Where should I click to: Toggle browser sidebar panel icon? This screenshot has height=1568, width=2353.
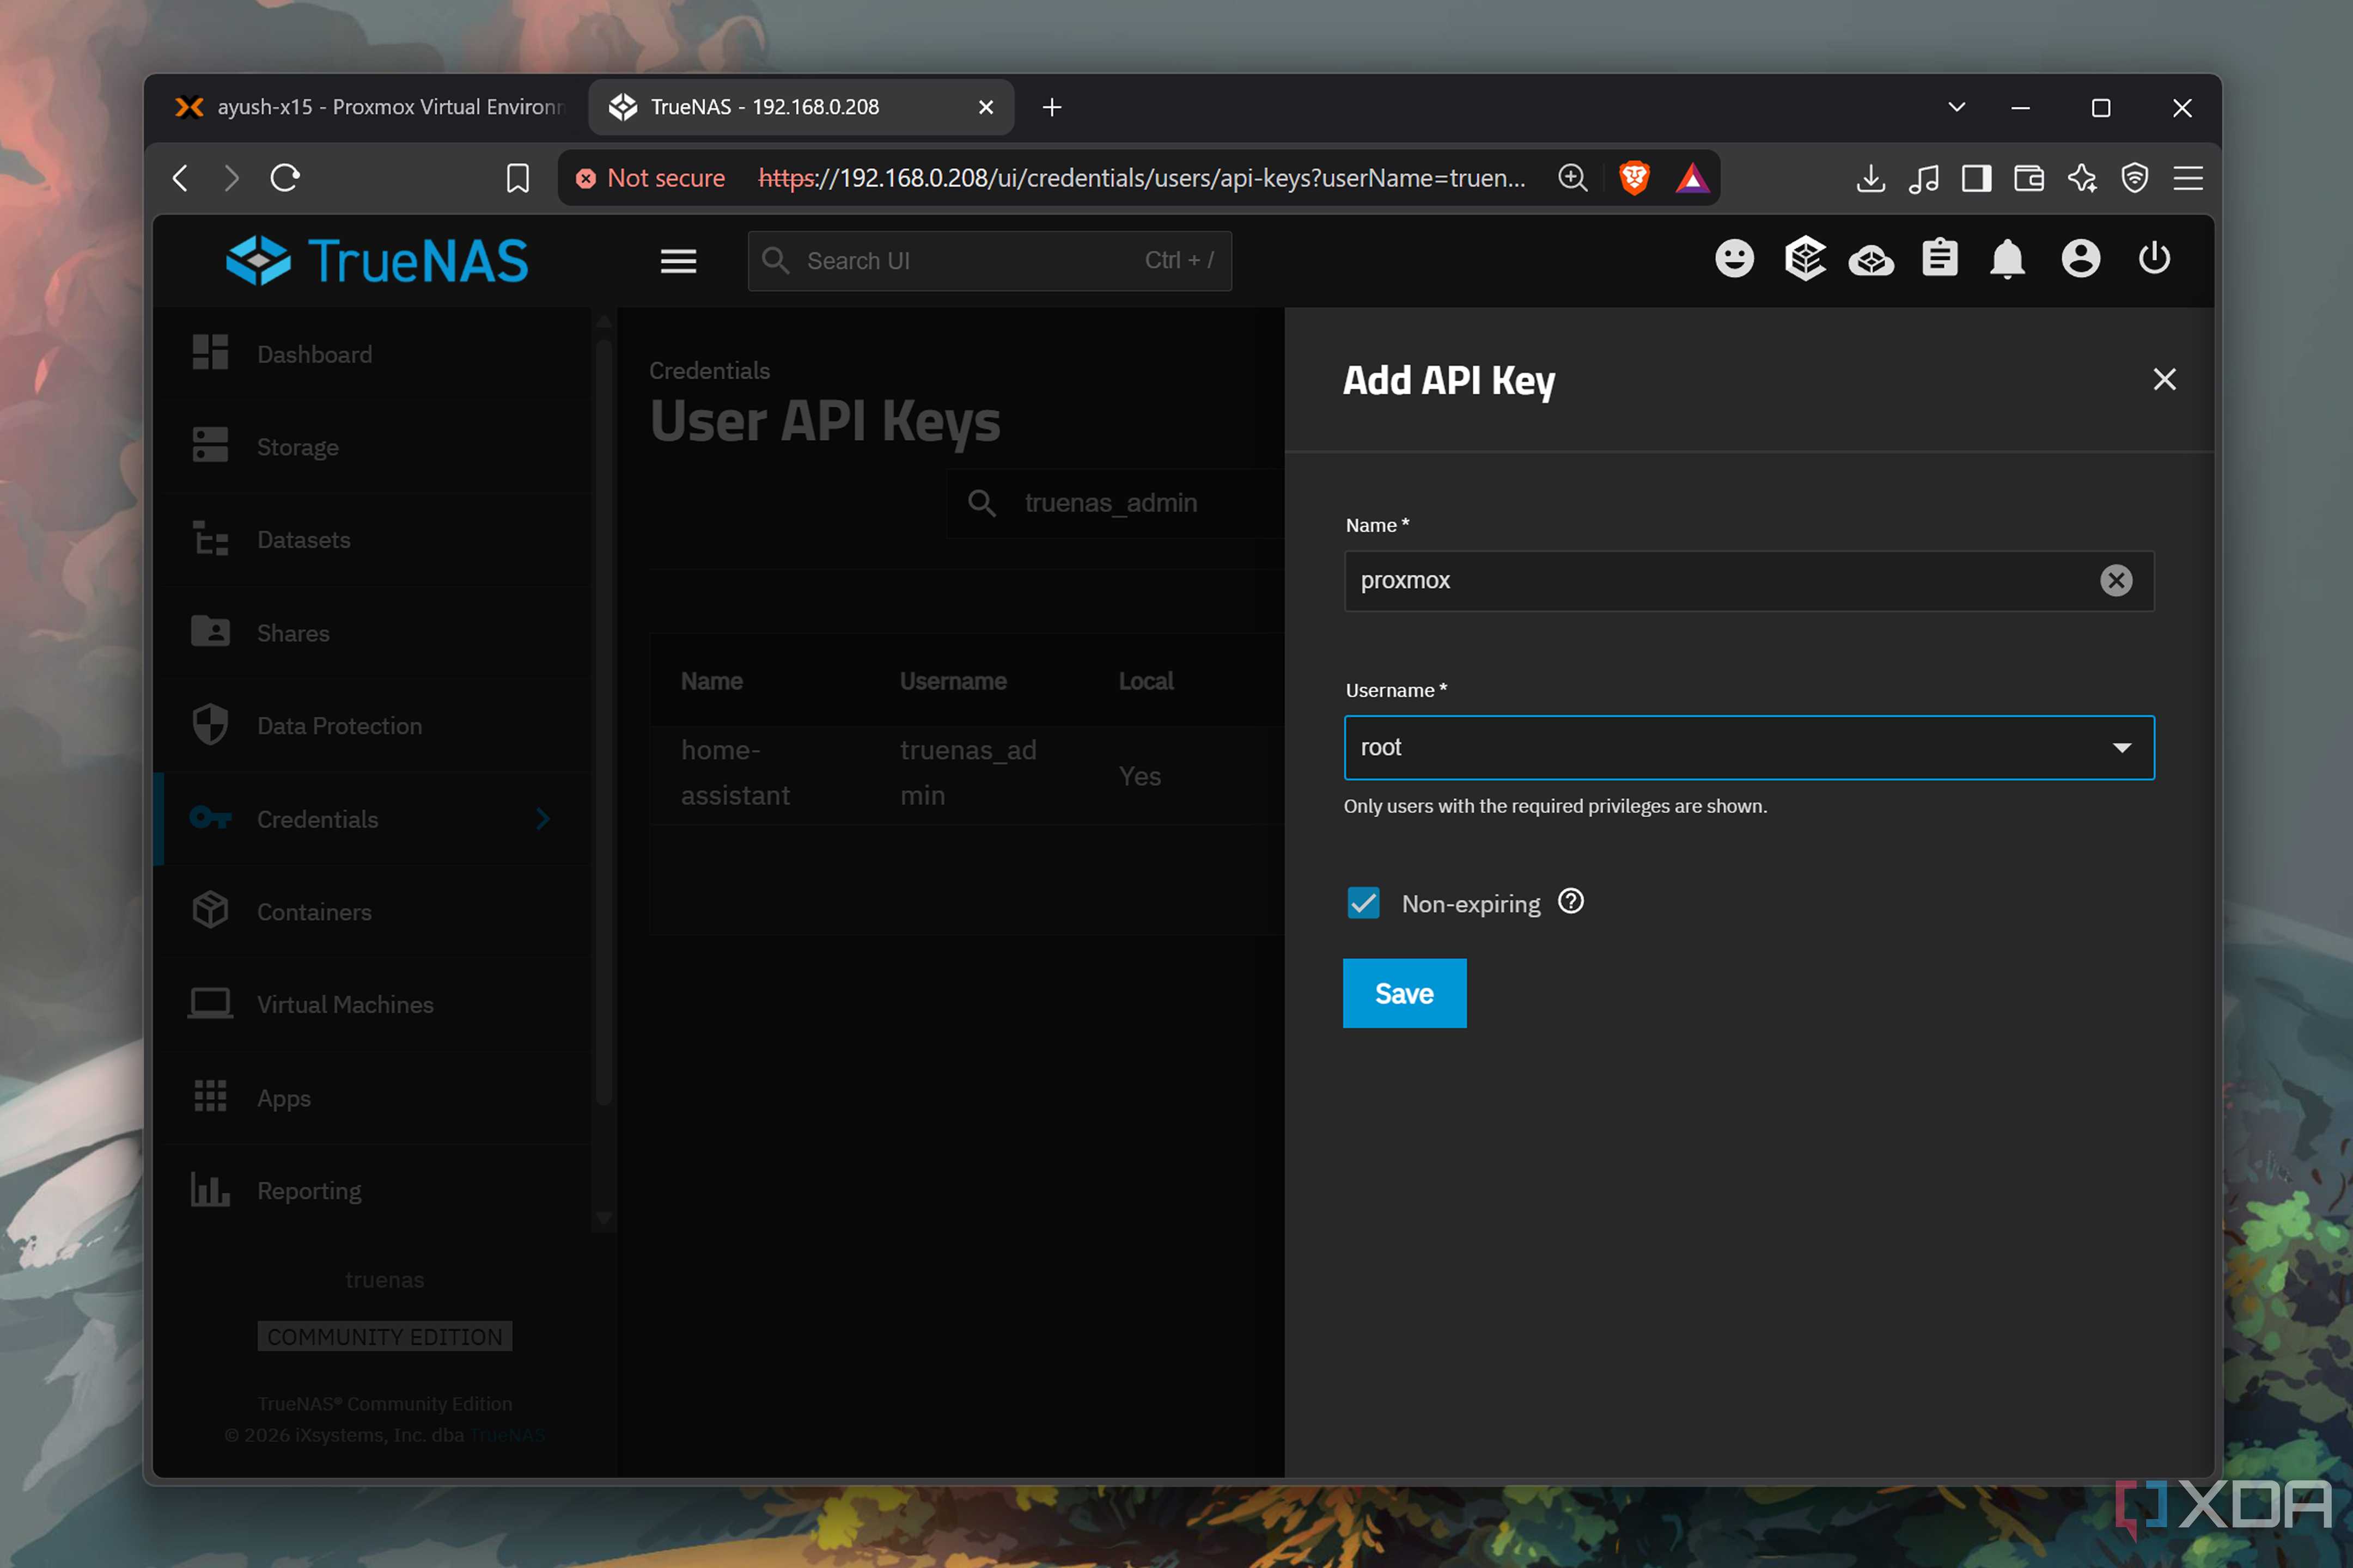click(1976, 178)
